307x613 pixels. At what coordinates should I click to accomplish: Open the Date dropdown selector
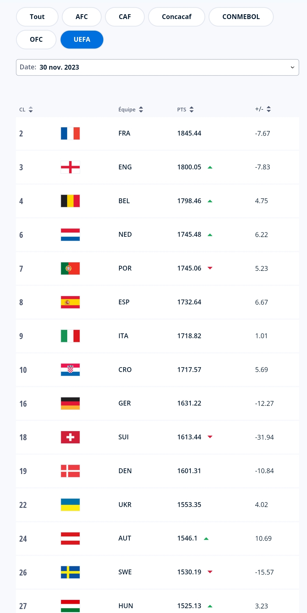point(157,67)
